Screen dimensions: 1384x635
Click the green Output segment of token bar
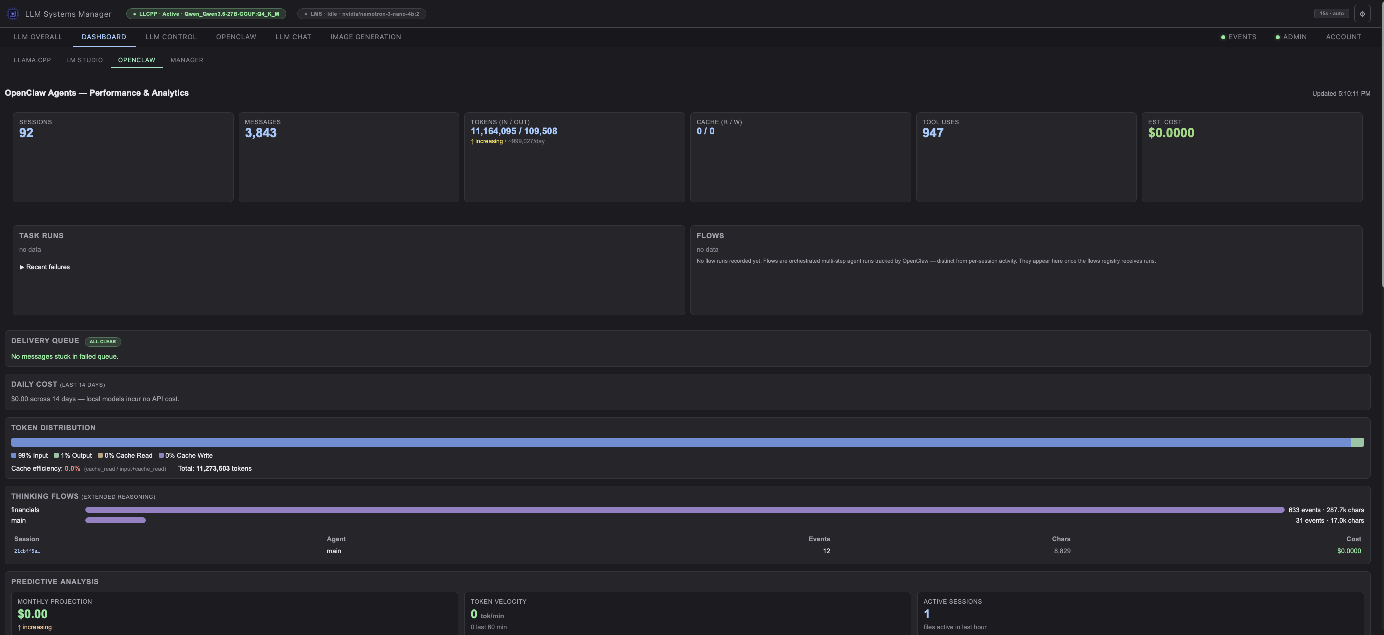1357,442
